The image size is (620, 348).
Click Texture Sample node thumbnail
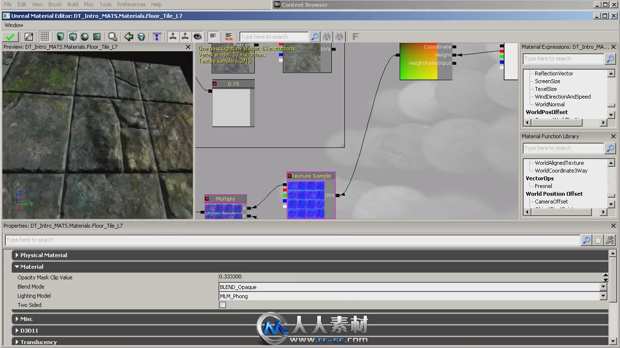point(306,200)
